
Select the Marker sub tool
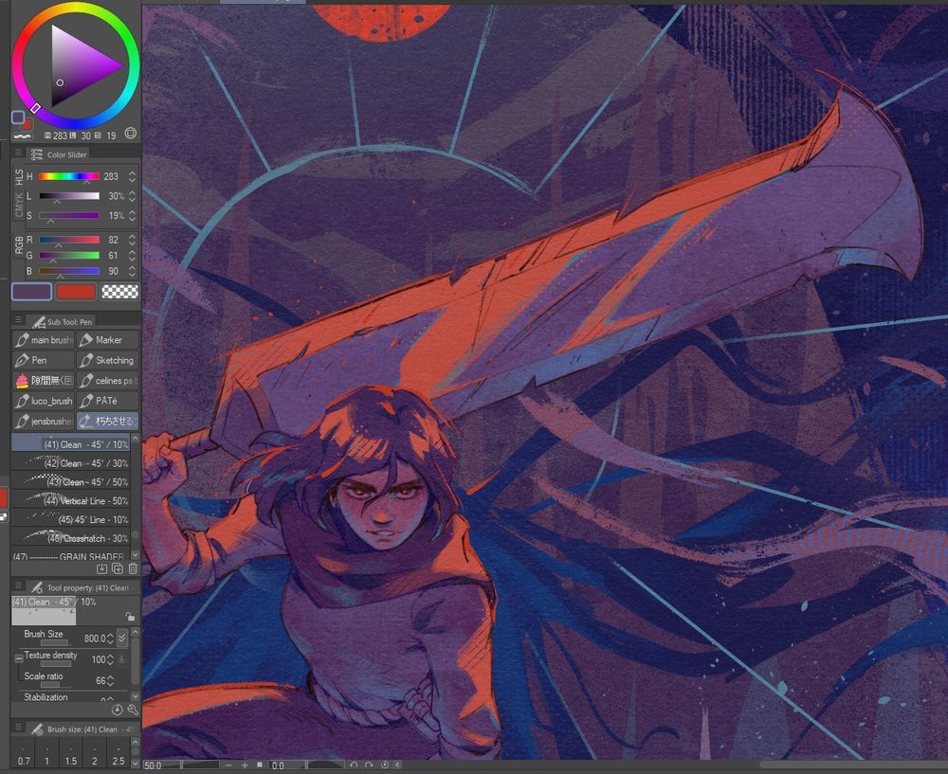[107, 339]
